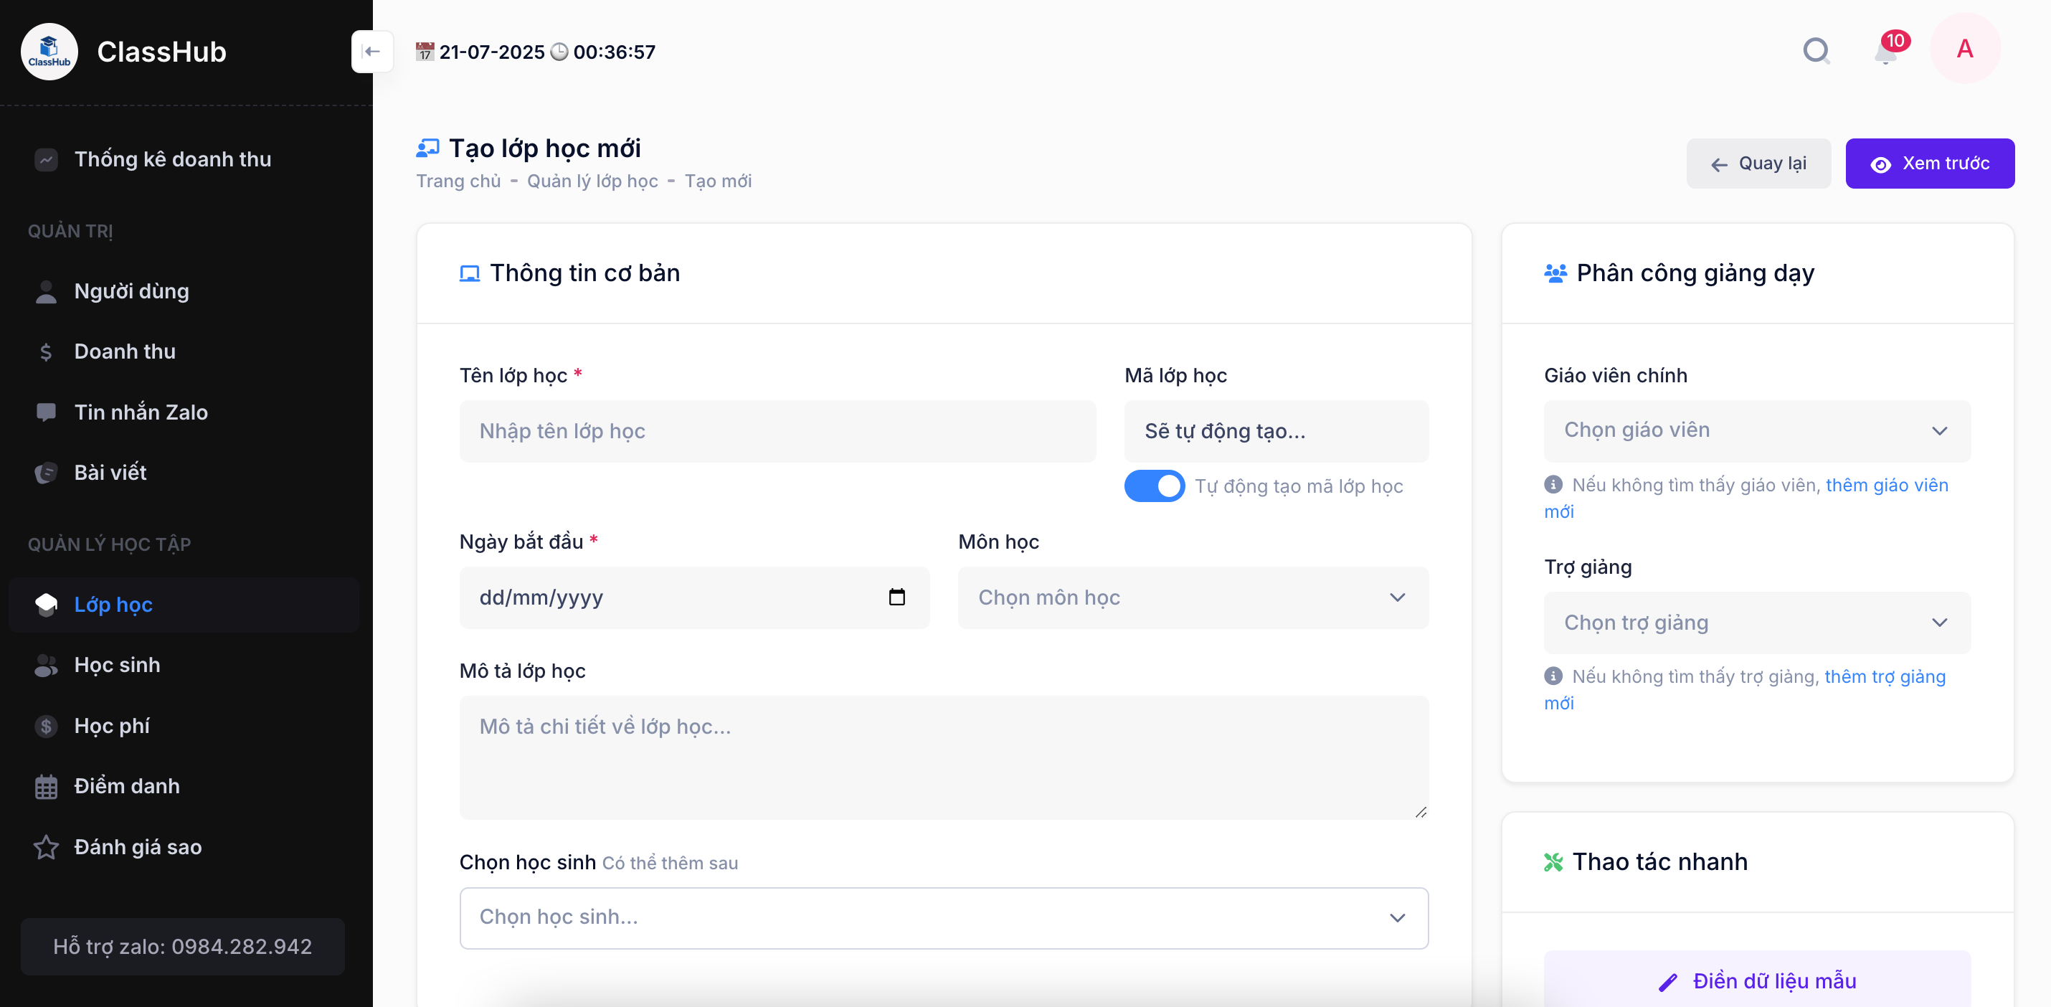The image size is (2051, 1007).
Task: Follow the thêm trợ giảng mới link
Action: [x=1885, y=676]
